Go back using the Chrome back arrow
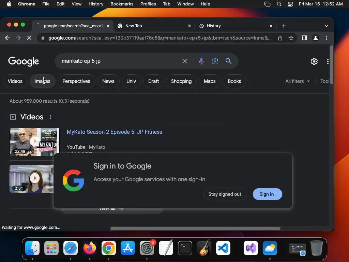The width and height of the screenshot is (349, 262). 7,38
